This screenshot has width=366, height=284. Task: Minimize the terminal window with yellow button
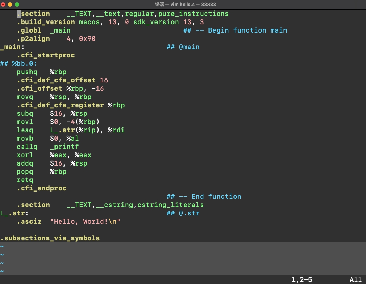click(10, 5)
